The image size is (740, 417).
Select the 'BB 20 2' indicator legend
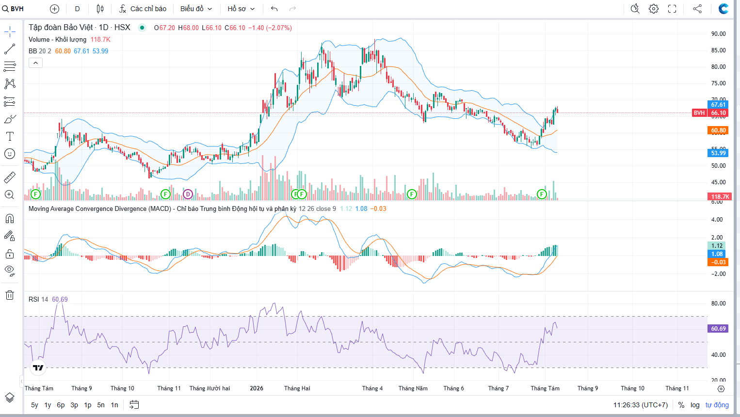point(40,51)
